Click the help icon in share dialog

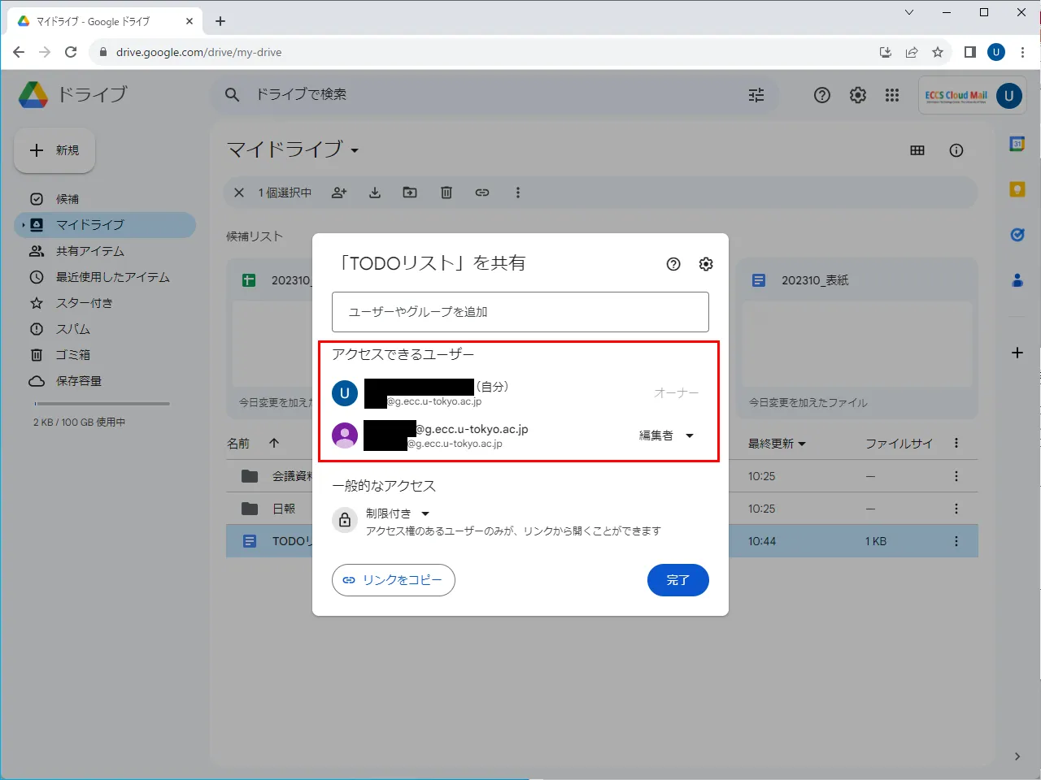673,264
